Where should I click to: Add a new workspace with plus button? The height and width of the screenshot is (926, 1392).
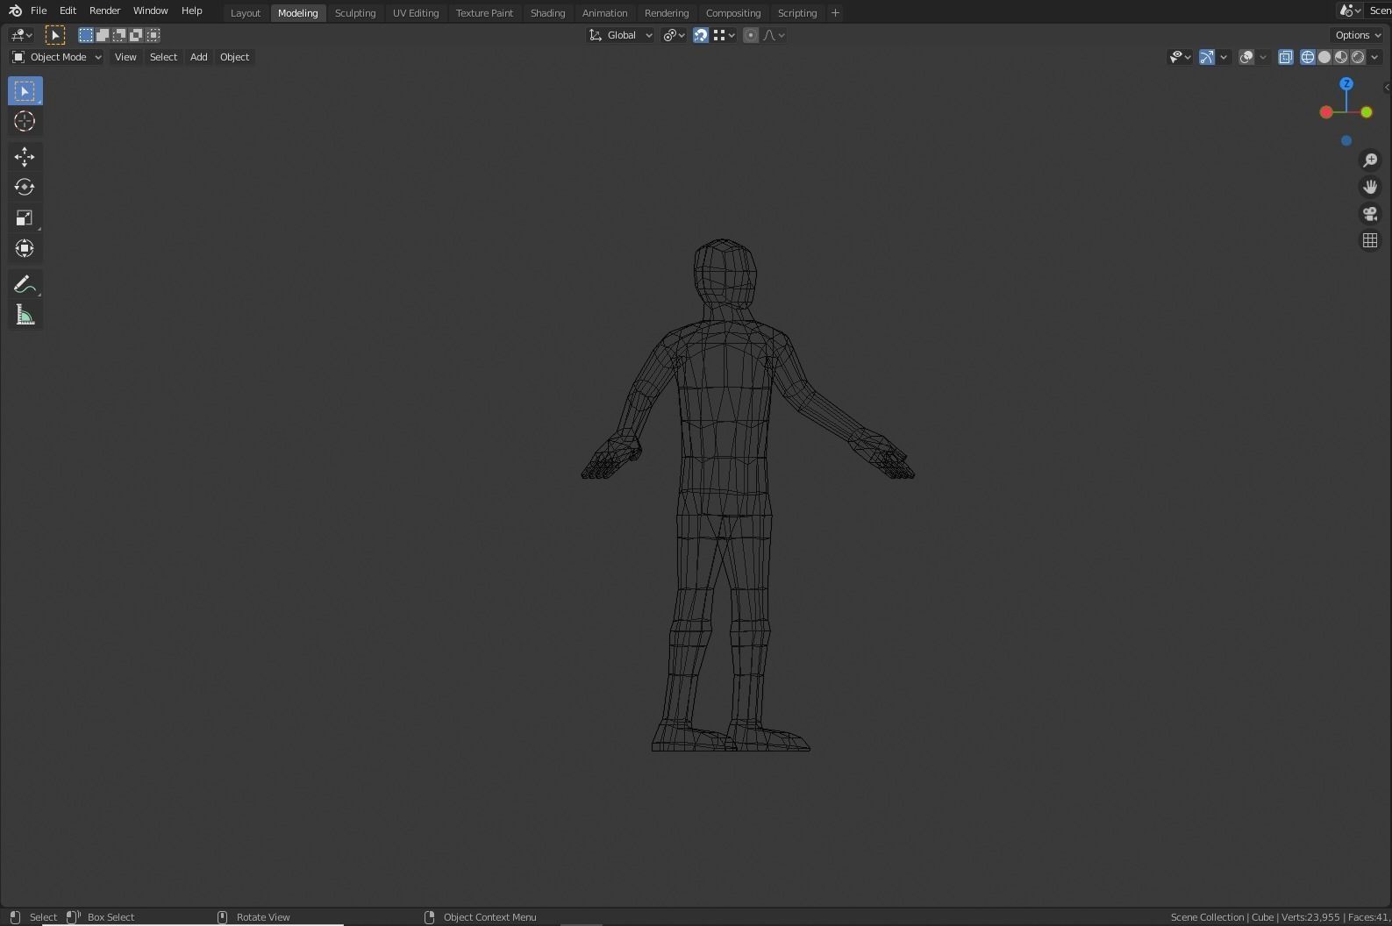click(835, 13)
